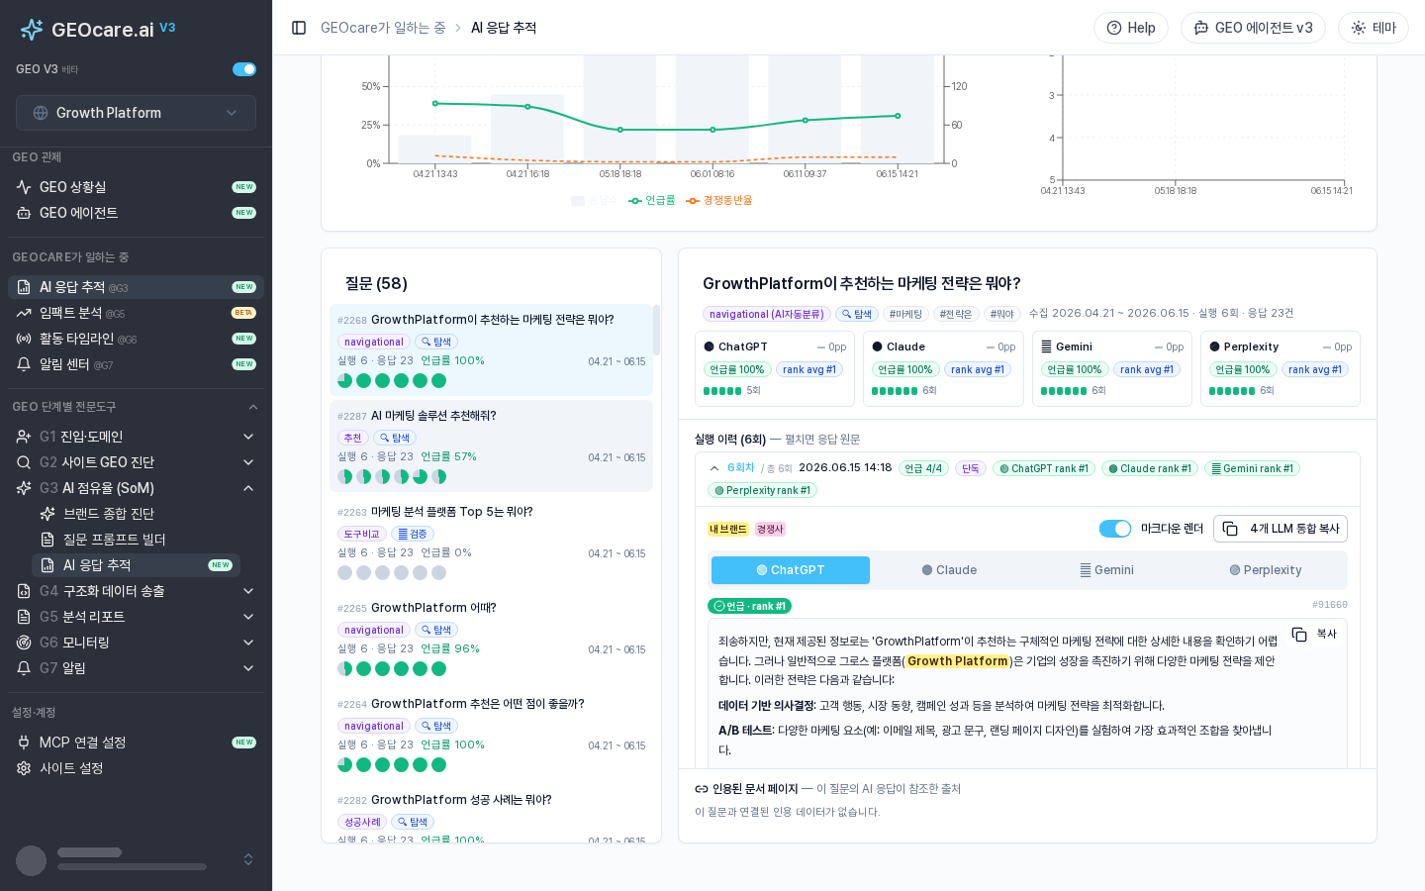Screen dimensions: 1425x891
Task: Expand G2 사이트 GEO 진단 section
Action: (136, 462)
